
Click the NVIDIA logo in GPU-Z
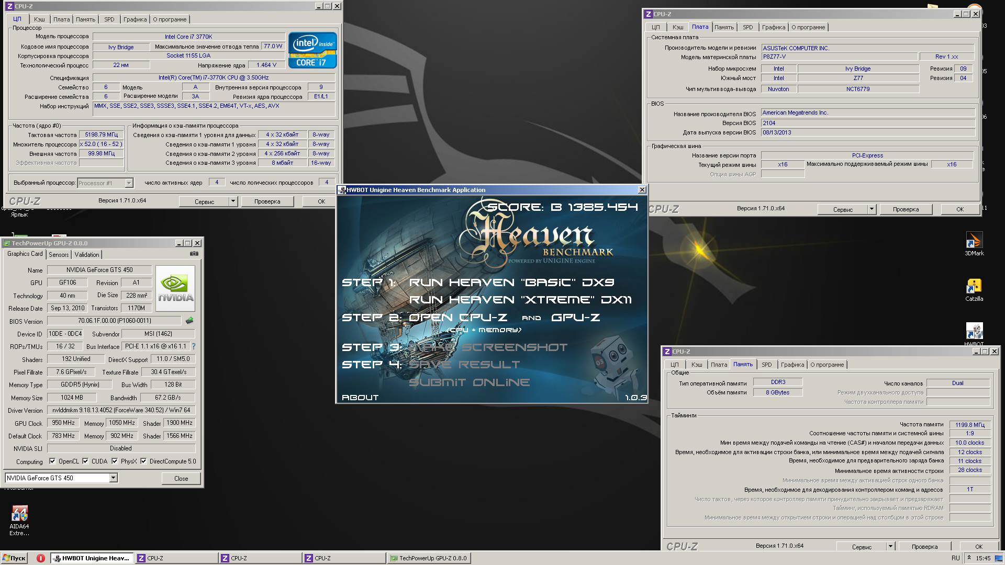(x=176, y=288)
